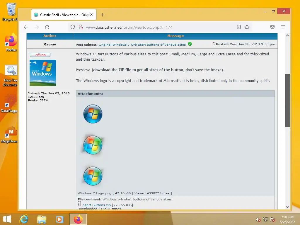Download the Start Buttons.zip attachment
Image resolution: width=300 pixels, height=225 pixels.
point(97,205)
